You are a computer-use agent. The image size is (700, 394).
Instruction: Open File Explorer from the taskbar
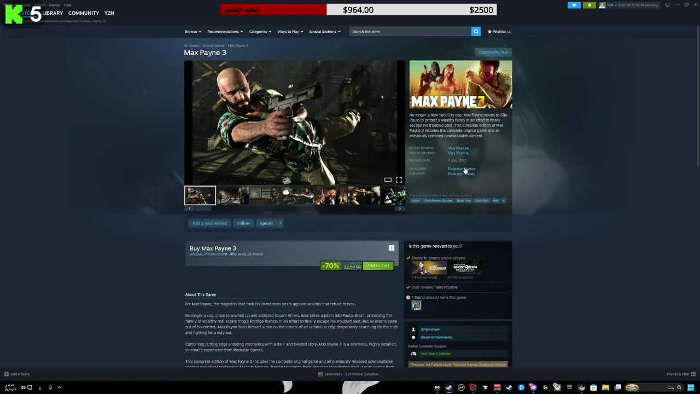point(605,387)
